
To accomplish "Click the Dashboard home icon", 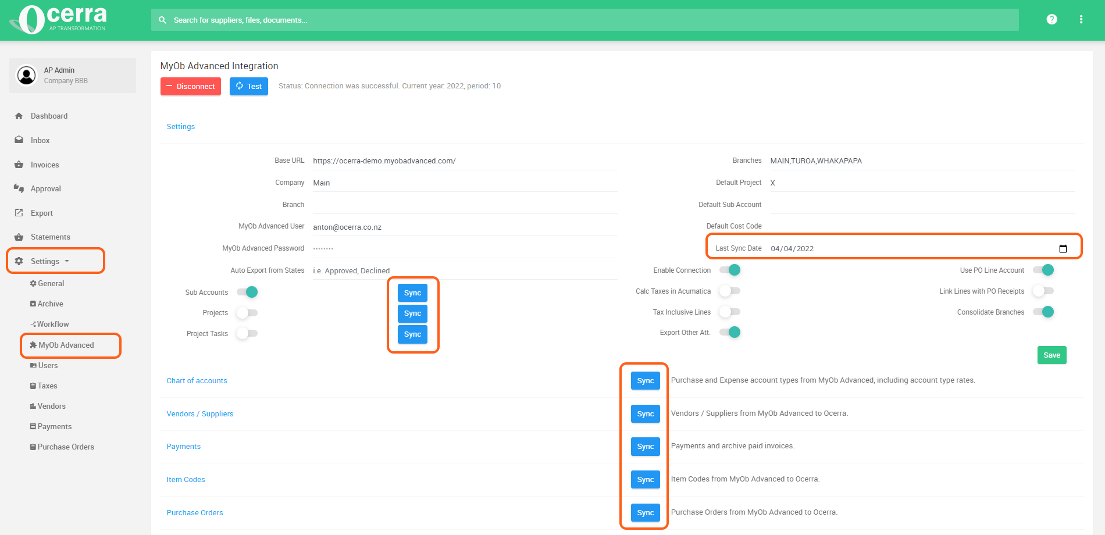I will 19,116.
